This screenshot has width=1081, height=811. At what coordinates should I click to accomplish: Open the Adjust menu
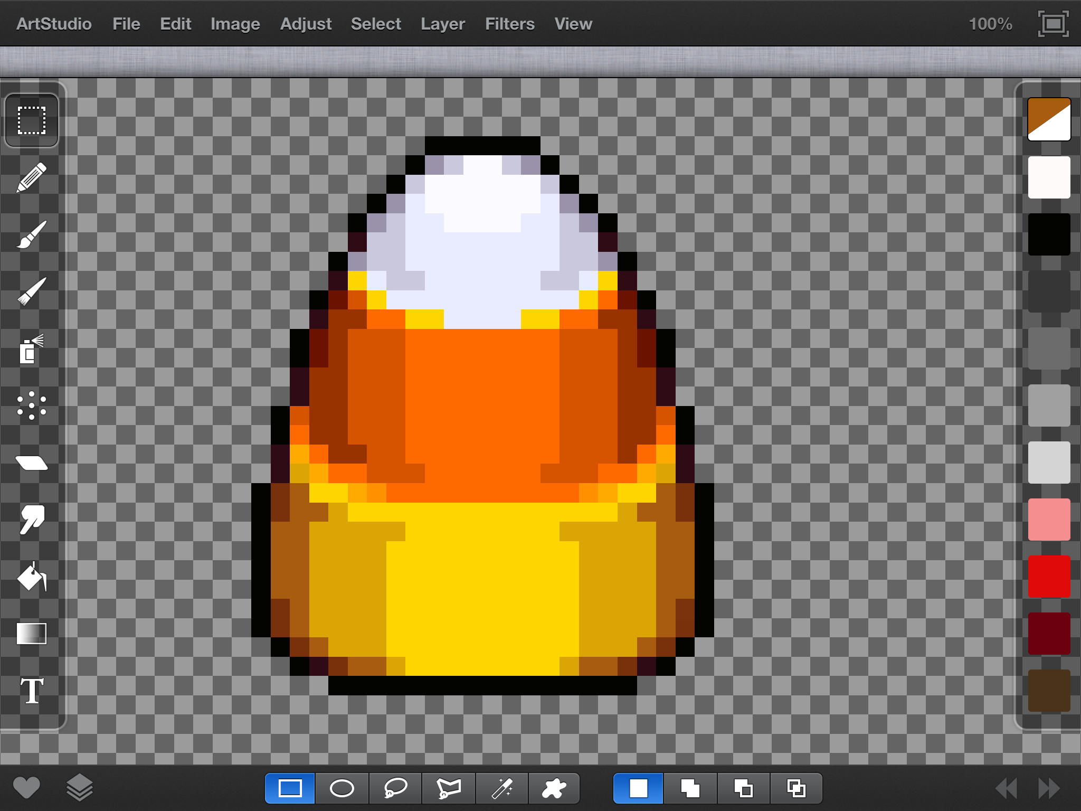click(306, 24)
